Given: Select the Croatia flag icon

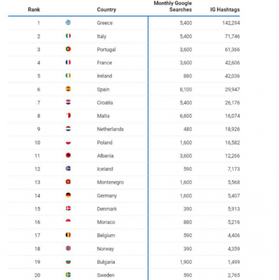Looking at the screenshot, I should [68, 102].
